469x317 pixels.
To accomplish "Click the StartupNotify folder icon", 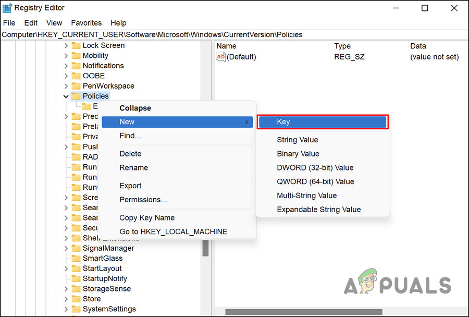I will [x=76, y=278].
